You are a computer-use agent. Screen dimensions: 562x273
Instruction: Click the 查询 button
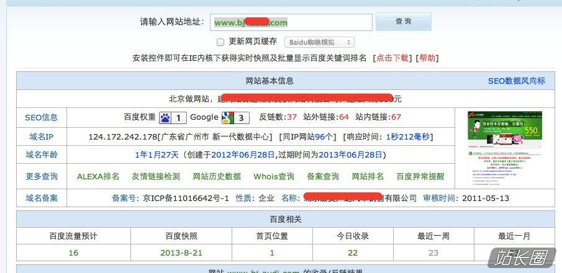(x=404, y=22)
